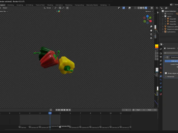
Task: Switch to material preview shading
Action: coord(144,8)
